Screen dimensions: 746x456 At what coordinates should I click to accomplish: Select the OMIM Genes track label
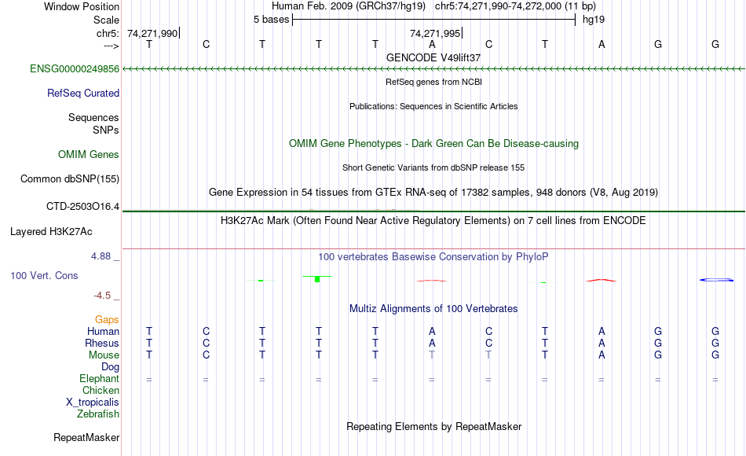click(x=89, y=154)
